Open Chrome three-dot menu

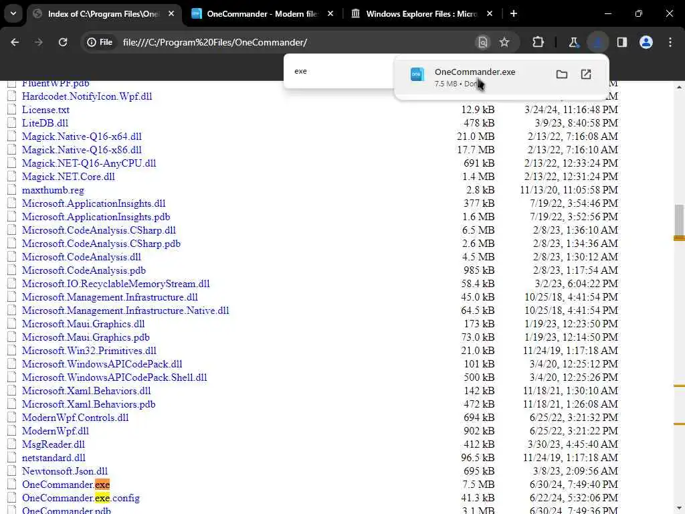click(670, 42)
